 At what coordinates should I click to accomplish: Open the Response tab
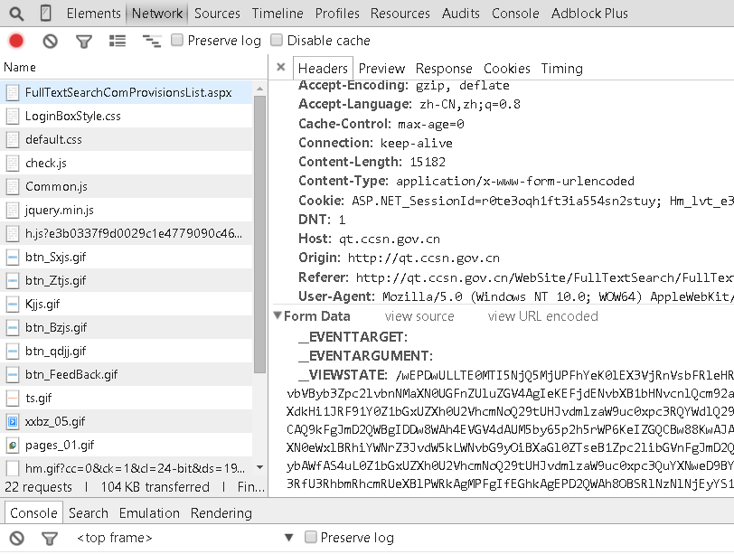coord(443,69)
